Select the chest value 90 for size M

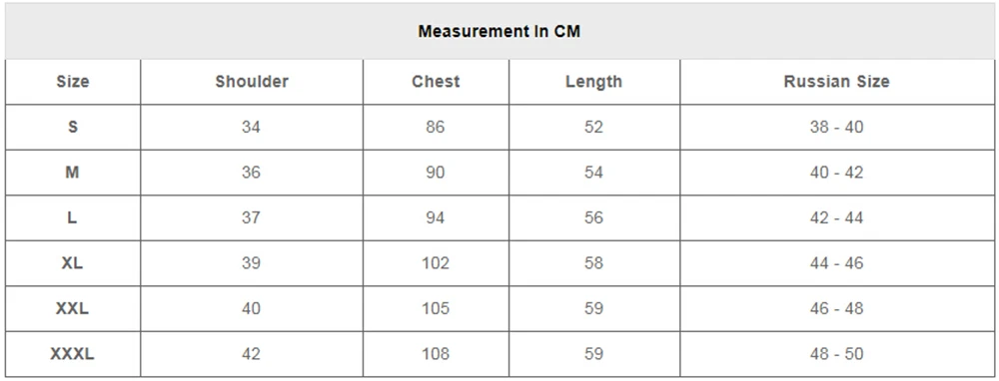click(436, 173)
